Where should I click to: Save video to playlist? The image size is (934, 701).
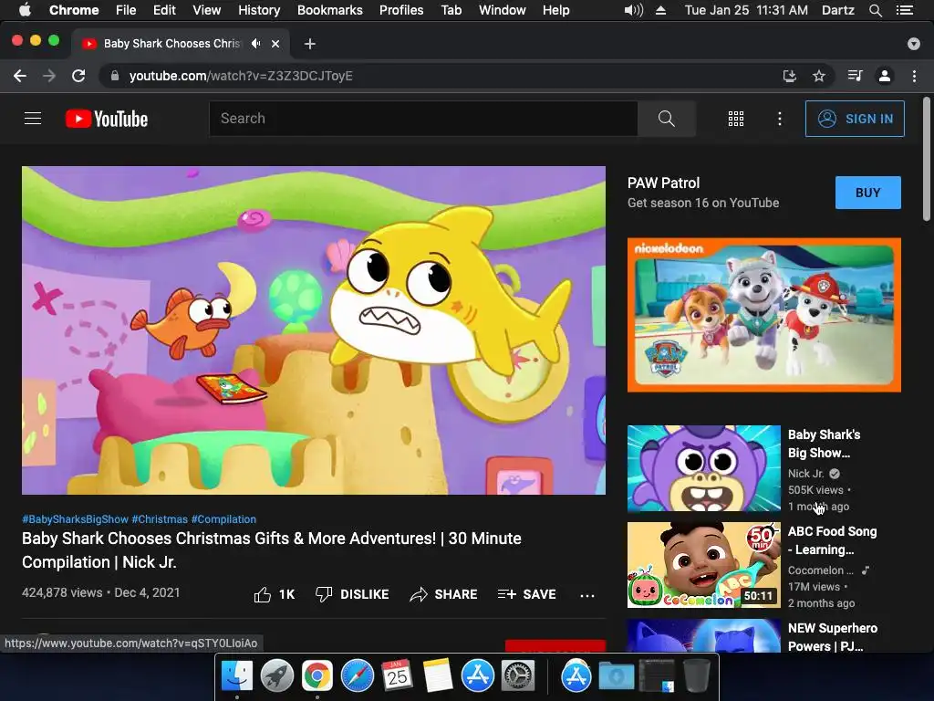point(527,594)
